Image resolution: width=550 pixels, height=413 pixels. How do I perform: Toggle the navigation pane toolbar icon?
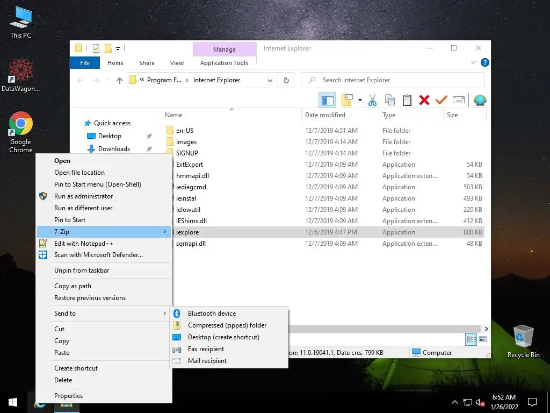(x=327, y=100)
